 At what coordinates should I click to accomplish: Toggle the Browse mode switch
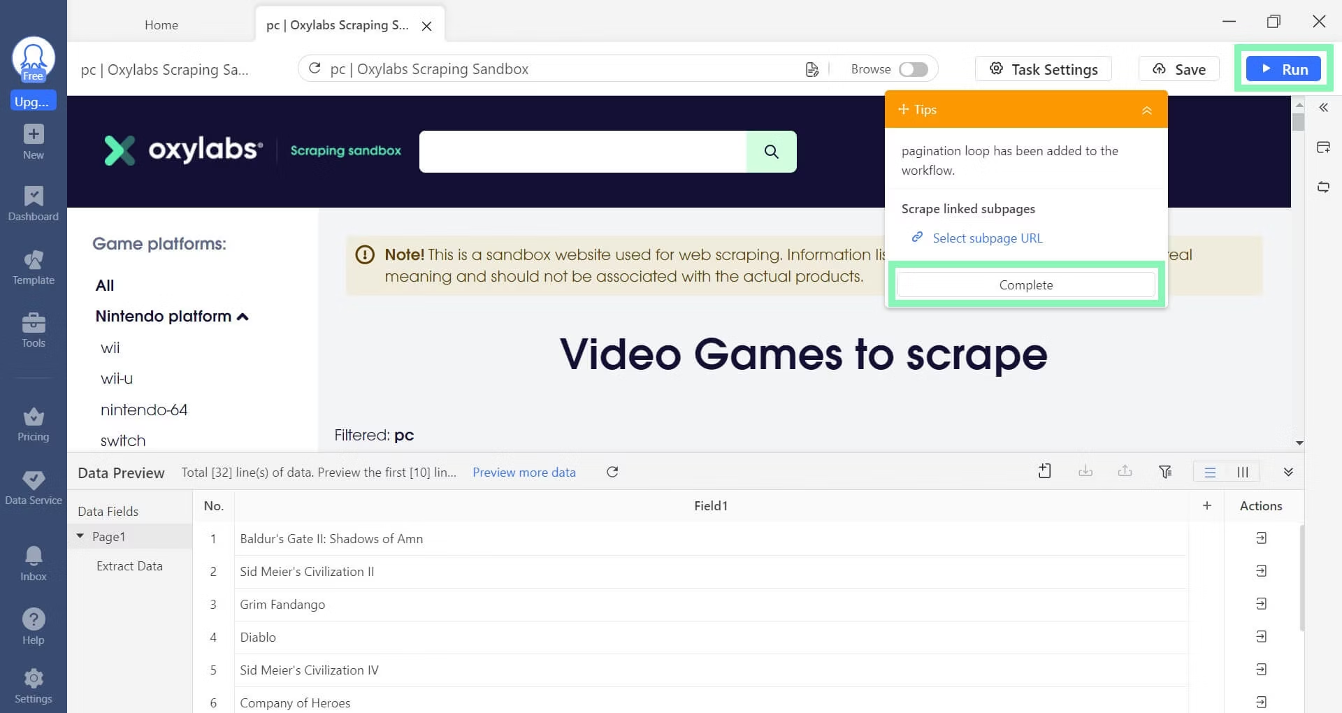pyautogui.click(x=913, y=69)
